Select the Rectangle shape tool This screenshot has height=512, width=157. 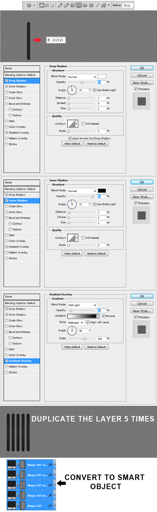pyautogui.click(x=72, y=5)
